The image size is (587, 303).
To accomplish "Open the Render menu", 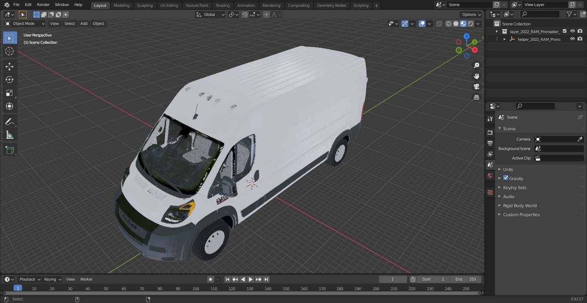I will click(43, 5).
